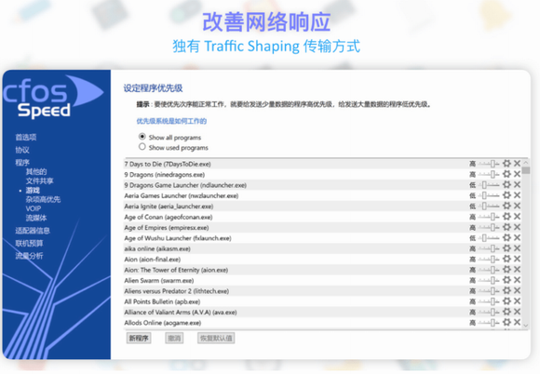
Task: Open gear for Aeria Games Launcher
Action: 506,195
